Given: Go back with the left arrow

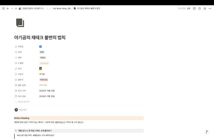Looking at the screenshot, I should [x=8, y=8].
